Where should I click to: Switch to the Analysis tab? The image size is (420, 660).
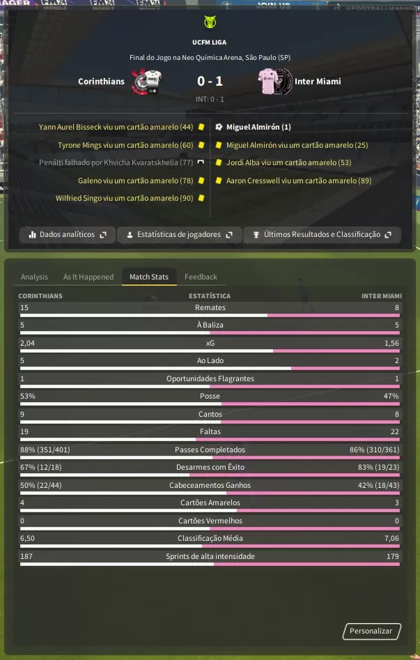35,277
